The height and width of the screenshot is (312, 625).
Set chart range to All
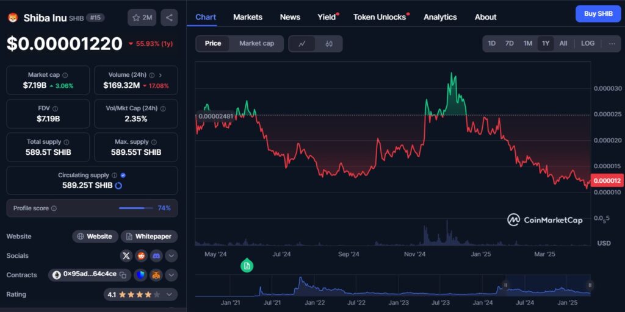[x=563, y=43]
